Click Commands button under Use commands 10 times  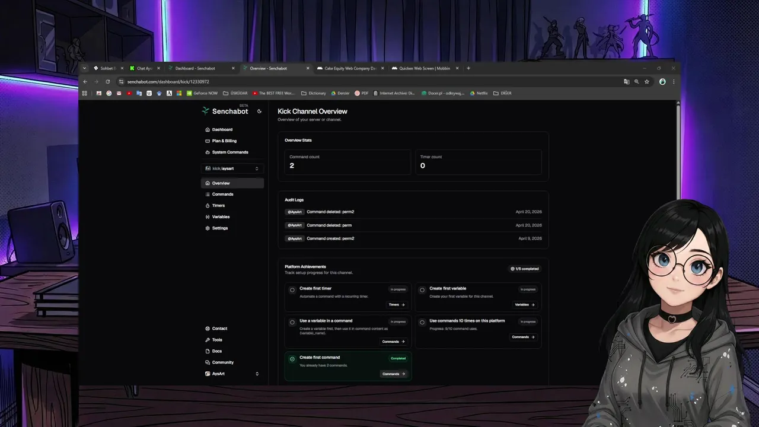tap(524, 337)
